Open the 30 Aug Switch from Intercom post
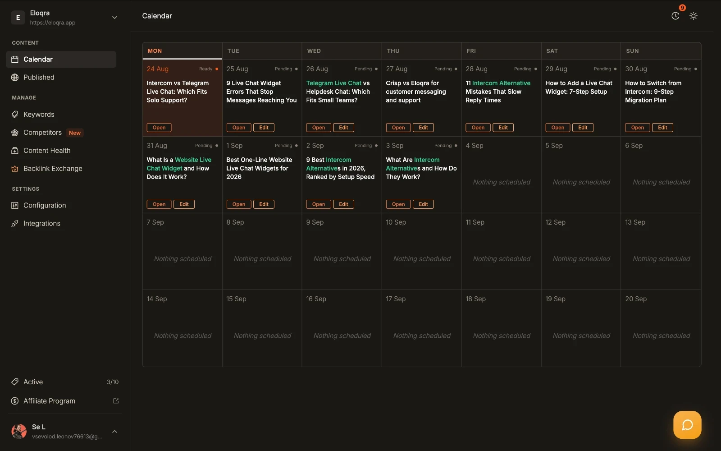 (637, 128)
